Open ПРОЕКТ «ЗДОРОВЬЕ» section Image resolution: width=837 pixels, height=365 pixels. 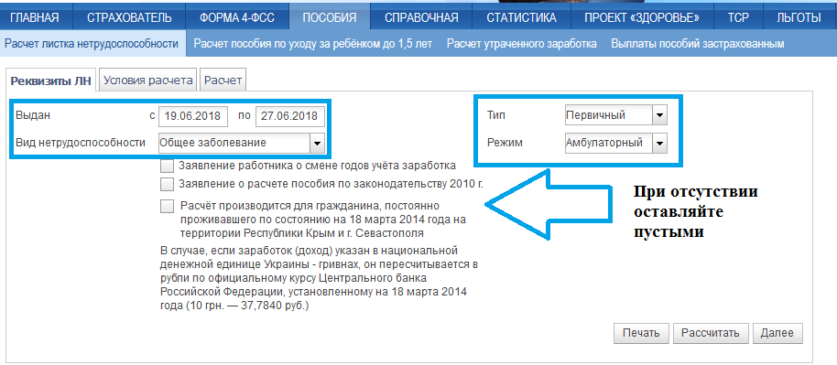tap(642, 17)
